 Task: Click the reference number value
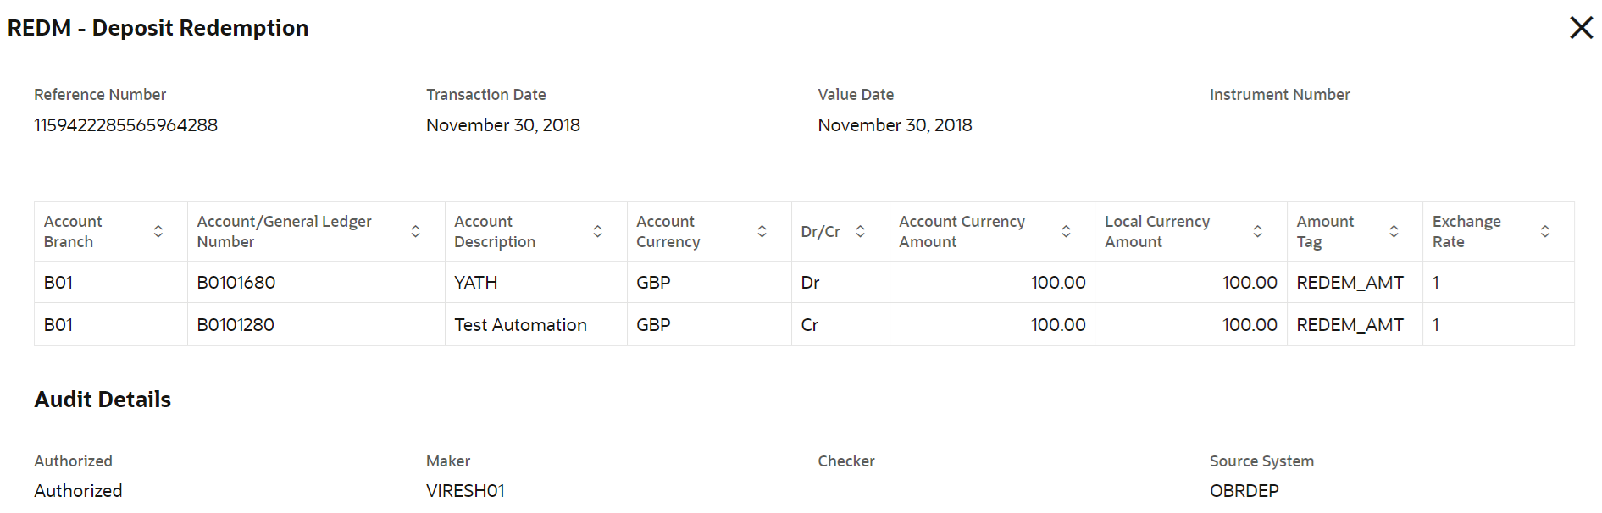point(126,125)
